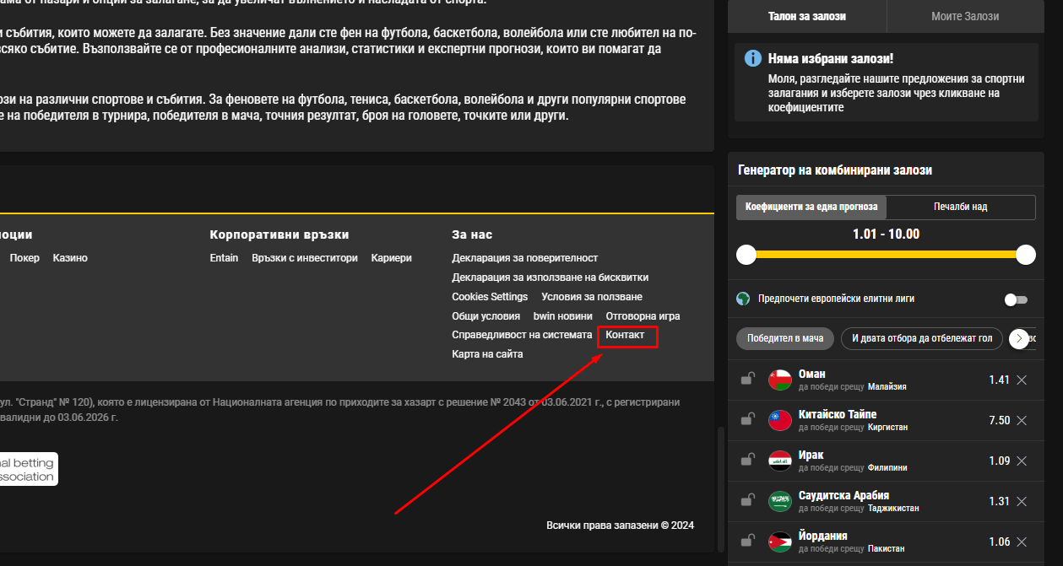Remove the Саудитска Арабия pick with X
Screen dimensions: 1063x566
[1022, 501]
